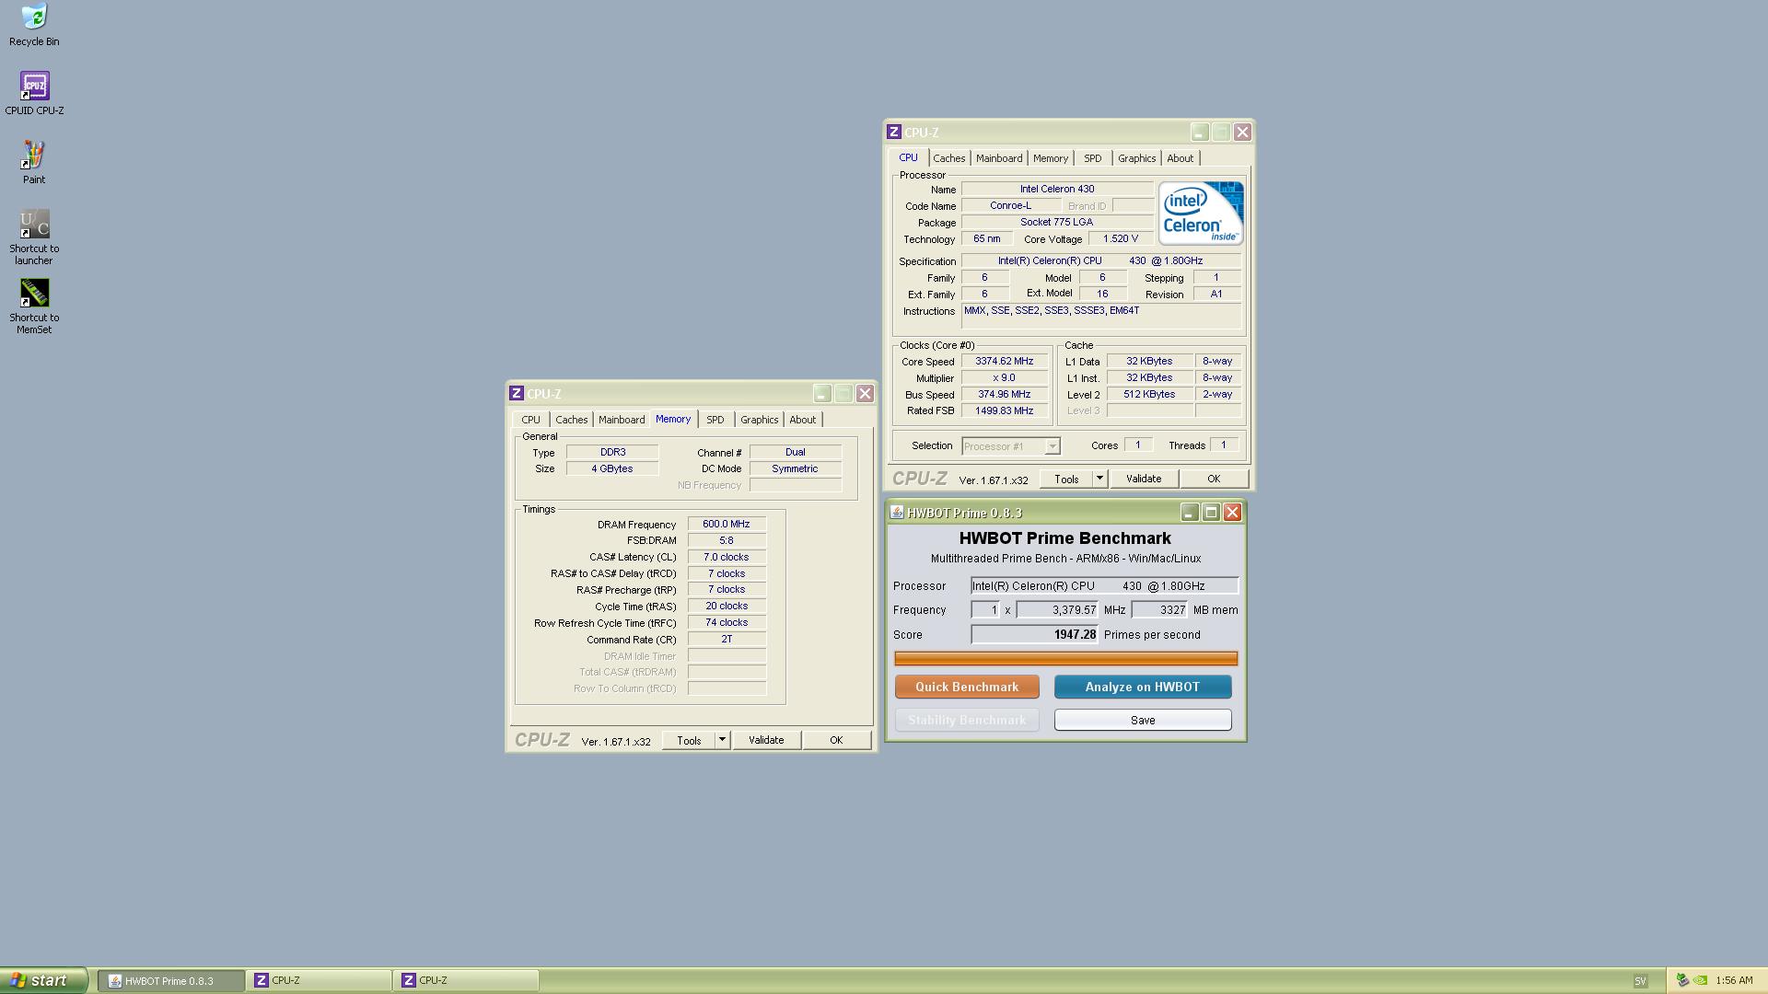
Task: Click the Package Socket 775 LGA value
Action: coord(1057,222)
